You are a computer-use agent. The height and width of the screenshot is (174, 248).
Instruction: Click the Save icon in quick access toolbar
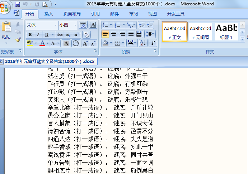18,4
